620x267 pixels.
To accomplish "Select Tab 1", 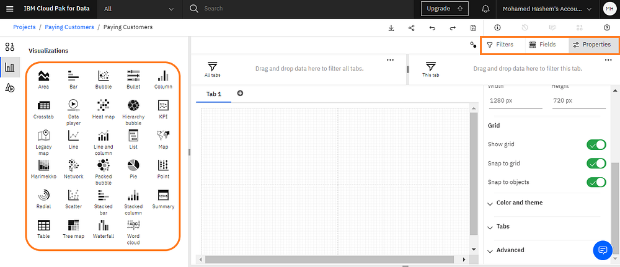I will click(214, 94).
